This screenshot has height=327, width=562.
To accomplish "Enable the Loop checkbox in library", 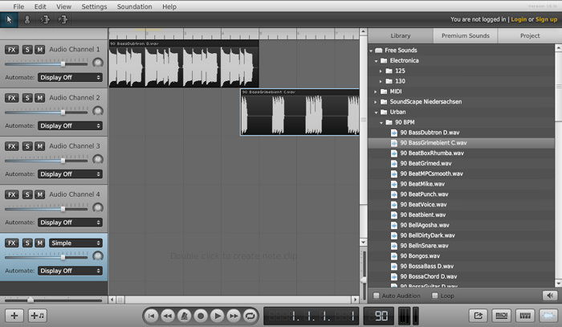I will pos(435,296).
